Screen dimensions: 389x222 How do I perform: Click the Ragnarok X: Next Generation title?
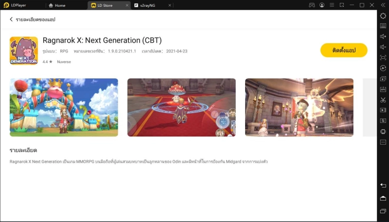(102, 40)
